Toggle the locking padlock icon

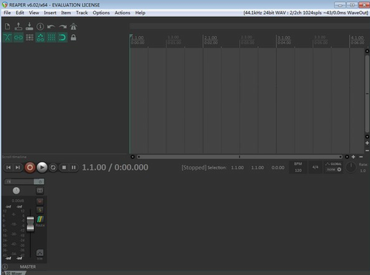point(73,38)
